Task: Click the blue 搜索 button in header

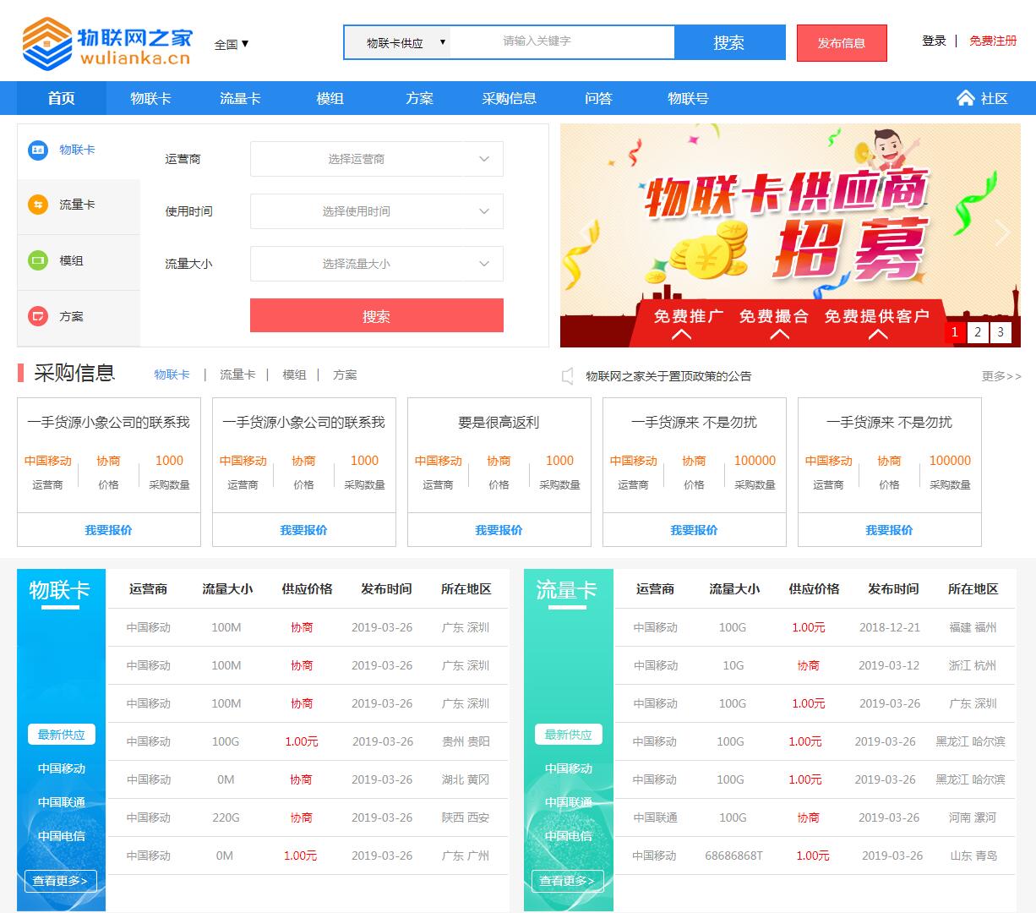Action: [729, 42]
